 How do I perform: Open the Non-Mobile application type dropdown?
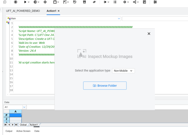click(123, 71)
